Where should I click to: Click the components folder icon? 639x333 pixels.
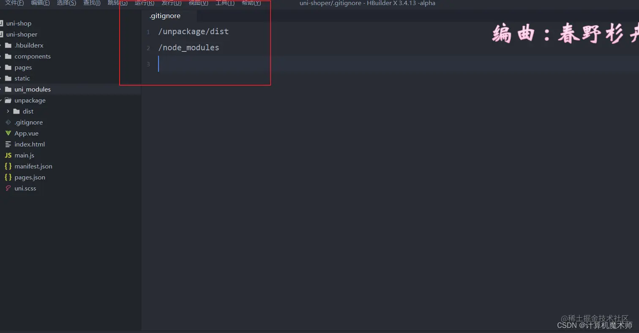tap(8, 56)
